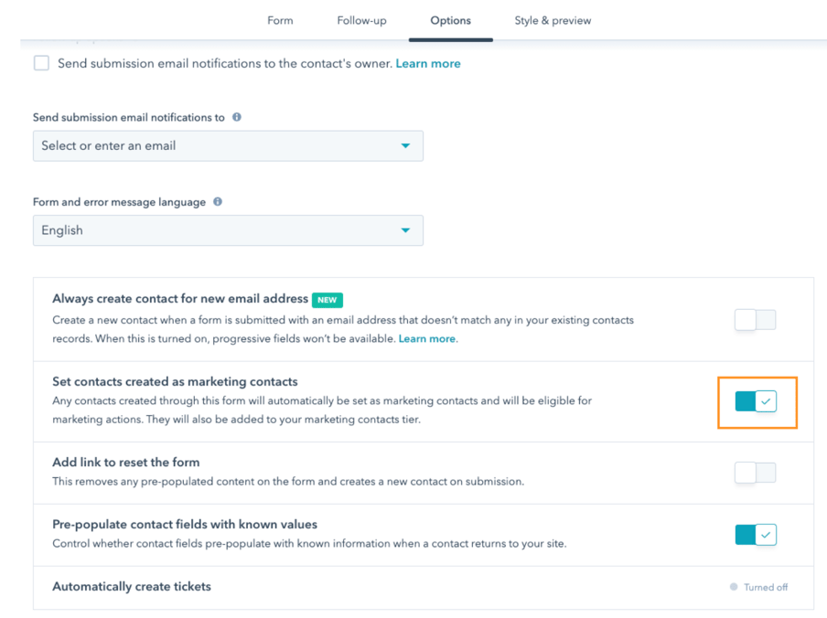Switch to the Form tab
827x618 pixels.
(280, 20)
